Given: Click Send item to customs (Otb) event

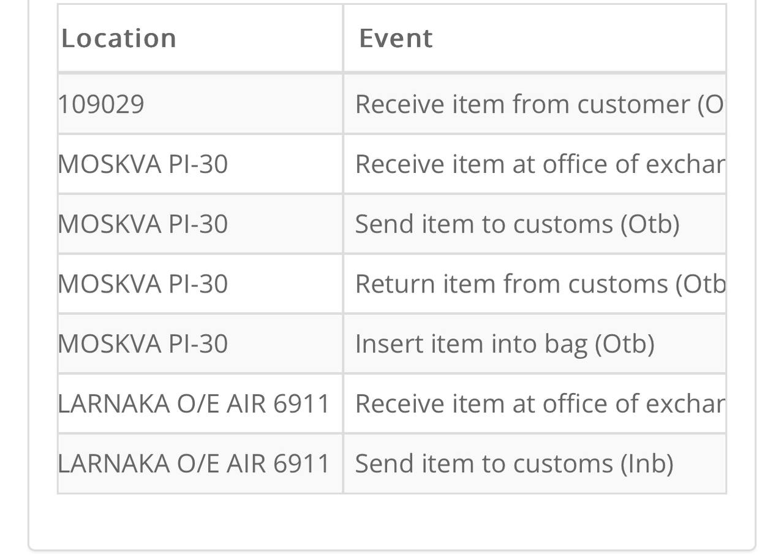Looking at the screenshot, I should point(517,224).
